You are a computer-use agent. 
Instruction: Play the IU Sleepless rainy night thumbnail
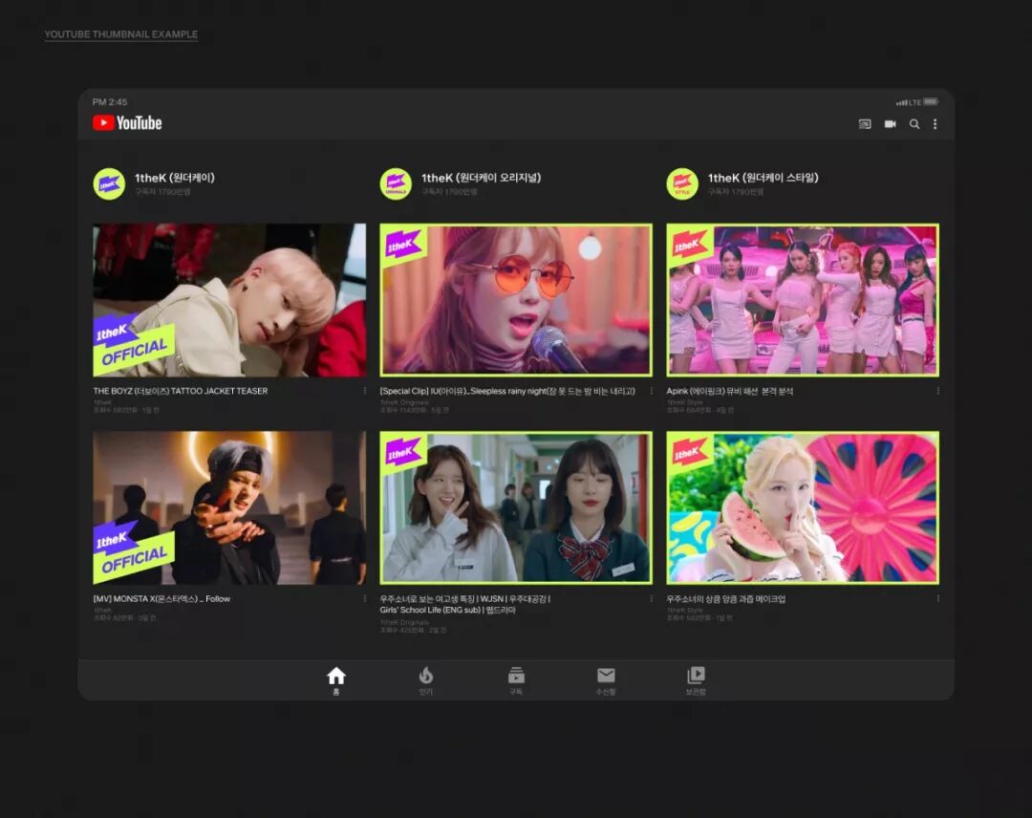point(516,300)
